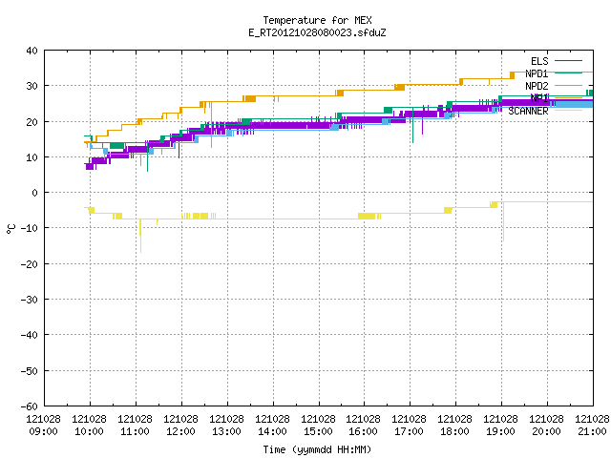The height and width of the screenshot is (458, 611).
Task: Click the yellow SCANNER legend line sample
Action: pyautogui.click(x=568, y=111)
